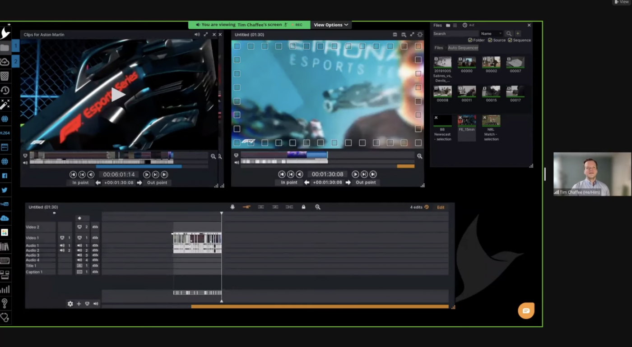This screenshot has width=632, height=347.
Task: Toggle the Caption 1 track enable icon
Action: 79,272
